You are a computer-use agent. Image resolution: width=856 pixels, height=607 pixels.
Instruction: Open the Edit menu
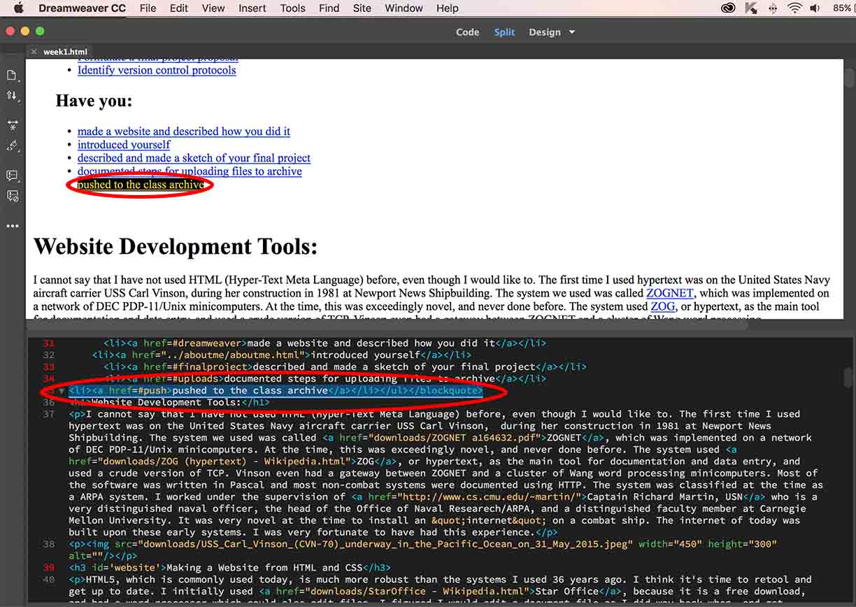(179, 8)
